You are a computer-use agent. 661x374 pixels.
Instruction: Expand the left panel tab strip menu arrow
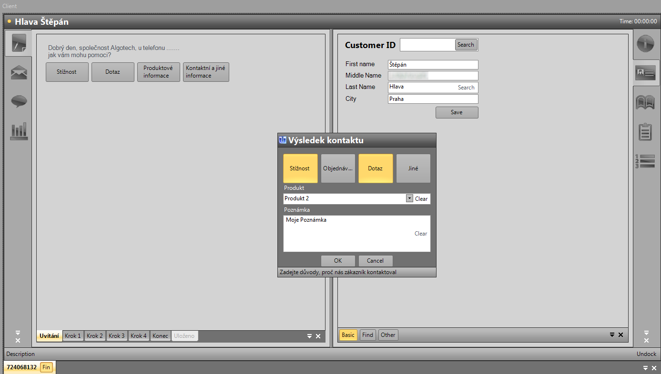(x=309, y=336)
